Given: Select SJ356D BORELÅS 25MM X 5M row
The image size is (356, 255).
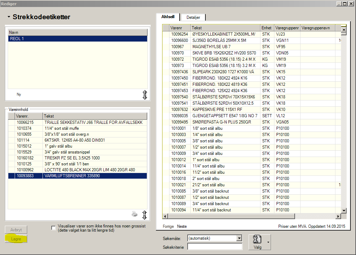Looking at the screenshot, I should (251, 40).
